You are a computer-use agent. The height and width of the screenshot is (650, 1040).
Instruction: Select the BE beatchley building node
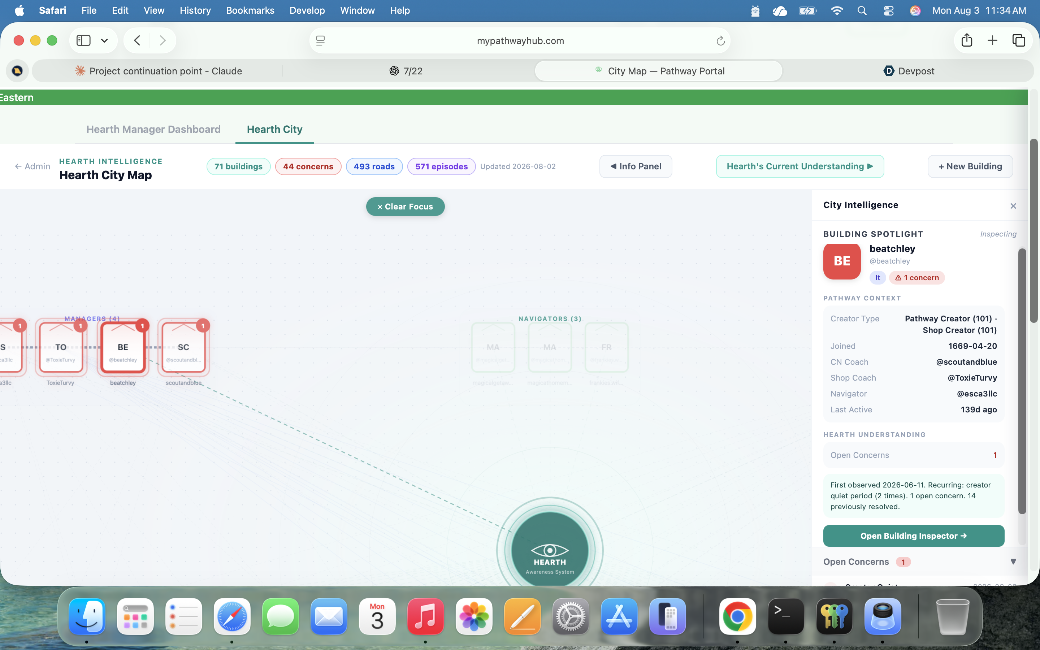click(123, 348)
